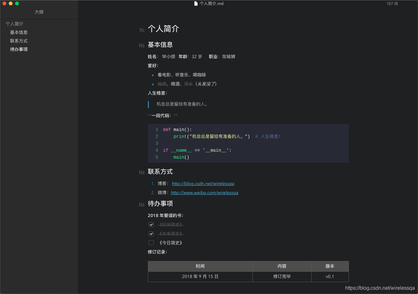Click the H2 marker beside 联系方式 heading

click(142, 172)
